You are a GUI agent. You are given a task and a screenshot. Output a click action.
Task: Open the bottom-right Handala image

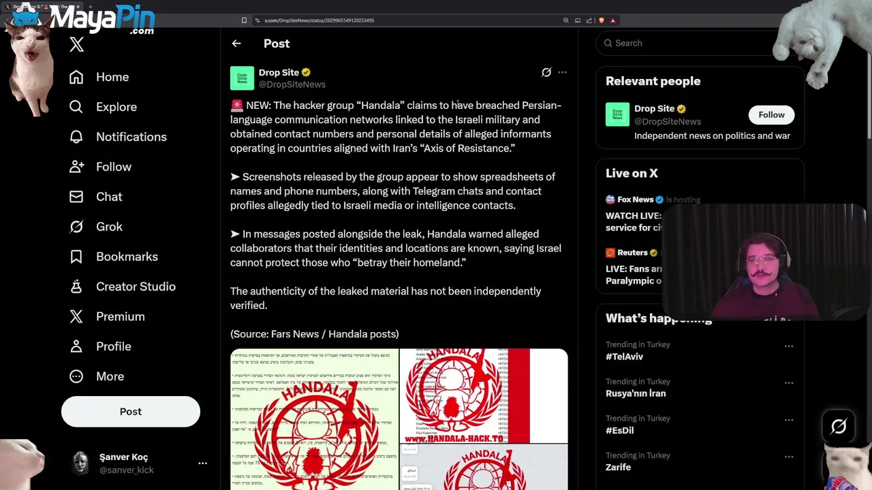[484, 468]
